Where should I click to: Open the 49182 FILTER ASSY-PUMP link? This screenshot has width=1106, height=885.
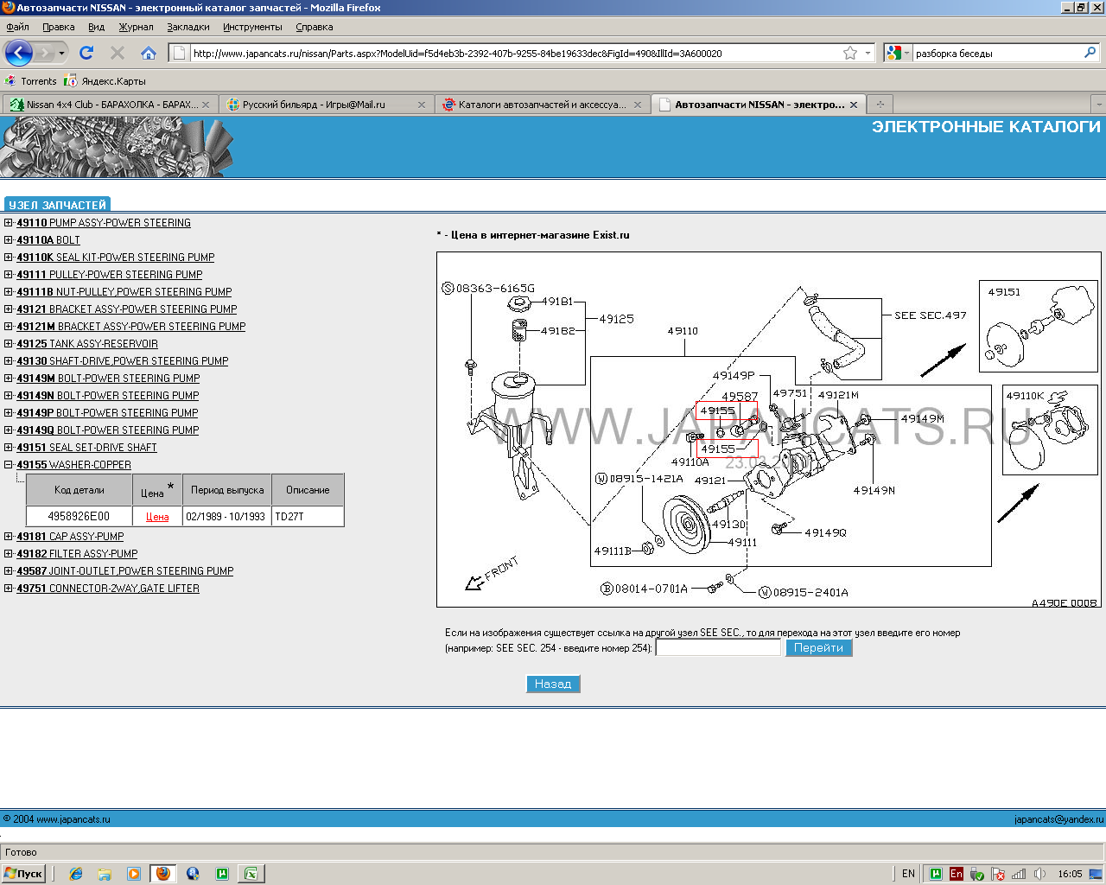77,554
